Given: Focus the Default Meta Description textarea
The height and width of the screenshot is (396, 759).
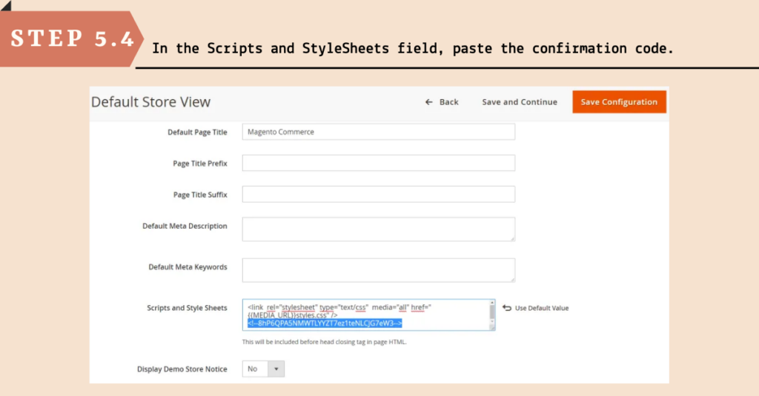Looking at the screenshot, I should 379,229.
